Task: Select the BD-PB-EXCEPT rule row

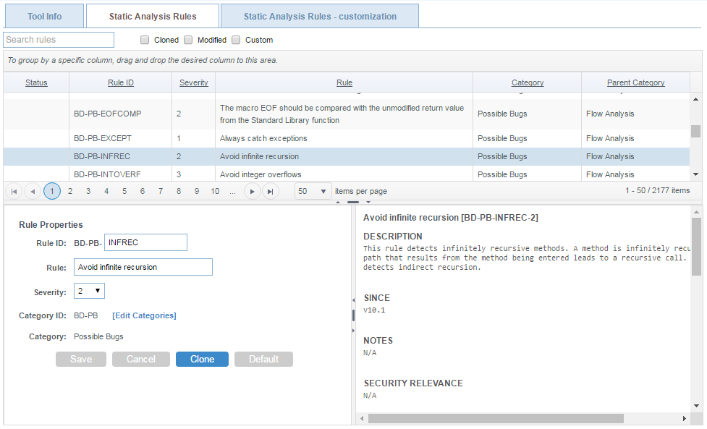Action: 347,138
